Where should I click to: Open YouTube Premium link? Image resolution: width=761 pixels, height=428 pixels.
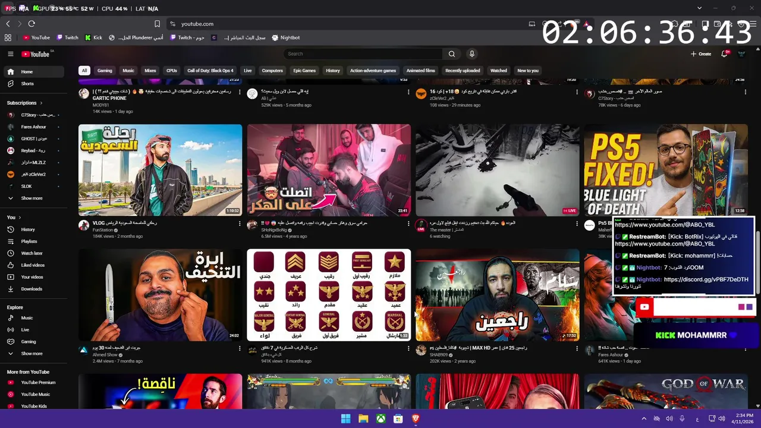[33, 382]
